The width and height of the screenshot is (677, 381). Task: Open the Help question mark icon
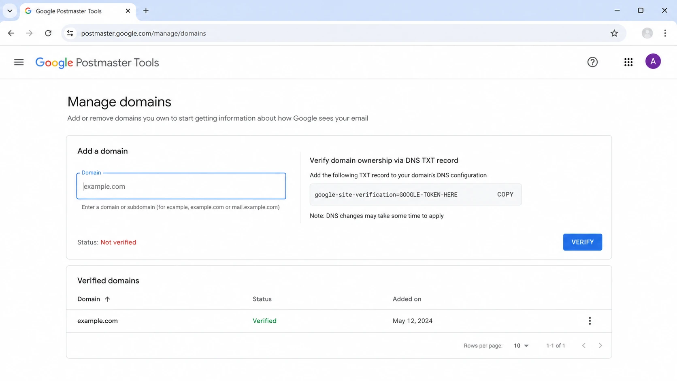pos(592,62)
